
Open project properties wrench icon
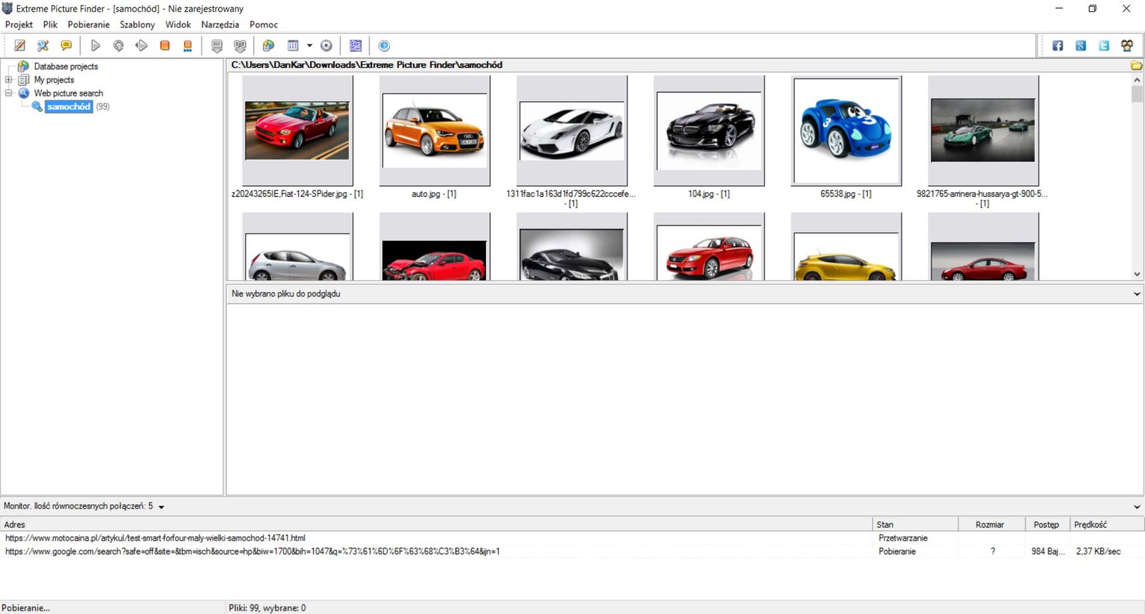pyautogui.click(x=43, y=46)
